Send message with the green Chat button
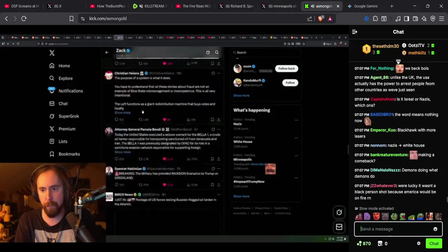 [x=434, y=244]
